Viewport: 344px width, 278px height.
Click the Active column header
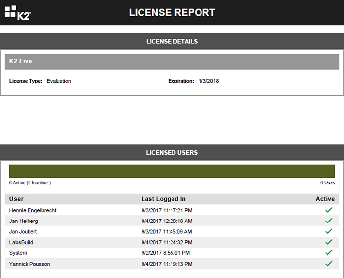click(x=325, y=199)
